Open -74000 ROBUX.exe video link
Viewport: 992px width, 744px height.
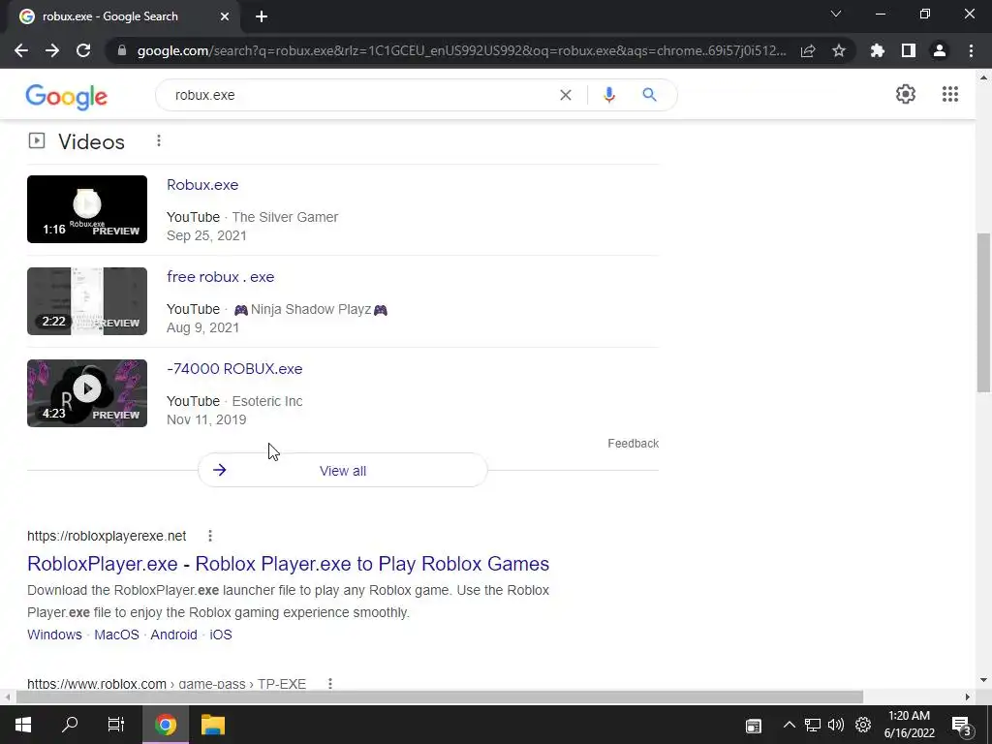point(234,369)
